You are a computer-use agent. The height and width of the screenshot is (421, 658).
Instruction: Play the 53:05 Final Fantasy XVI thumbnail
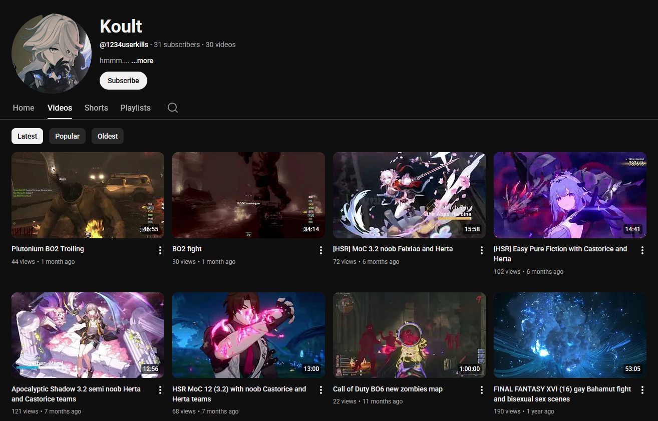pyautogui.click(x=570, y=335)
